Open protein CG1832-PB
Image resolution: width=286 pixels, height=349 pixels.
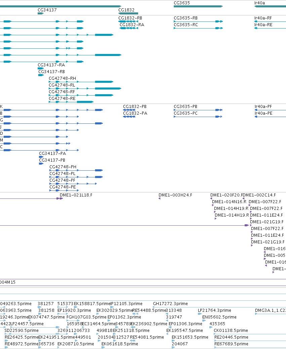click(x=135, y=107)
